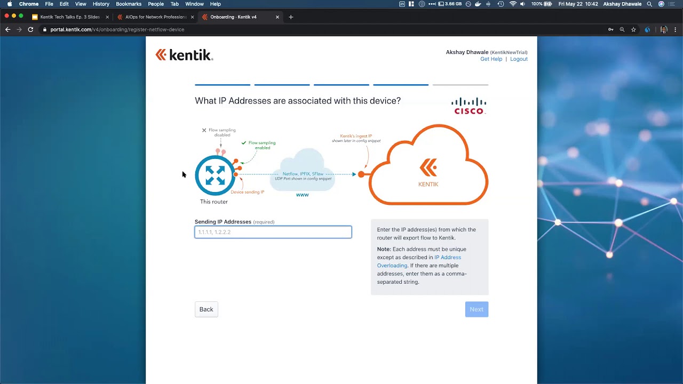
Task: Open the Chrome profile avatar
Action: click(664, 30)
